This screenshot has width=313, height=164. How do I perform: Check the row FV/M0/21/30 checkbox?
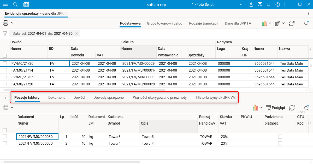tap(5, 63)
